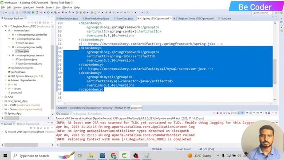
Task: Expand the JRE System Library node
Action: point(6,76)
